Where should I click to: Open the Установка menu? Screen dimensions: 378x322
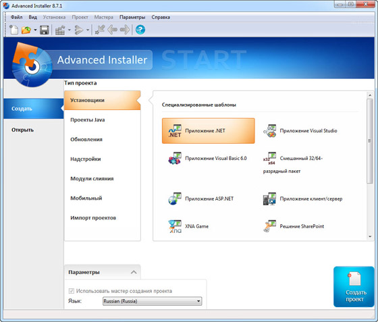point(54,18)
